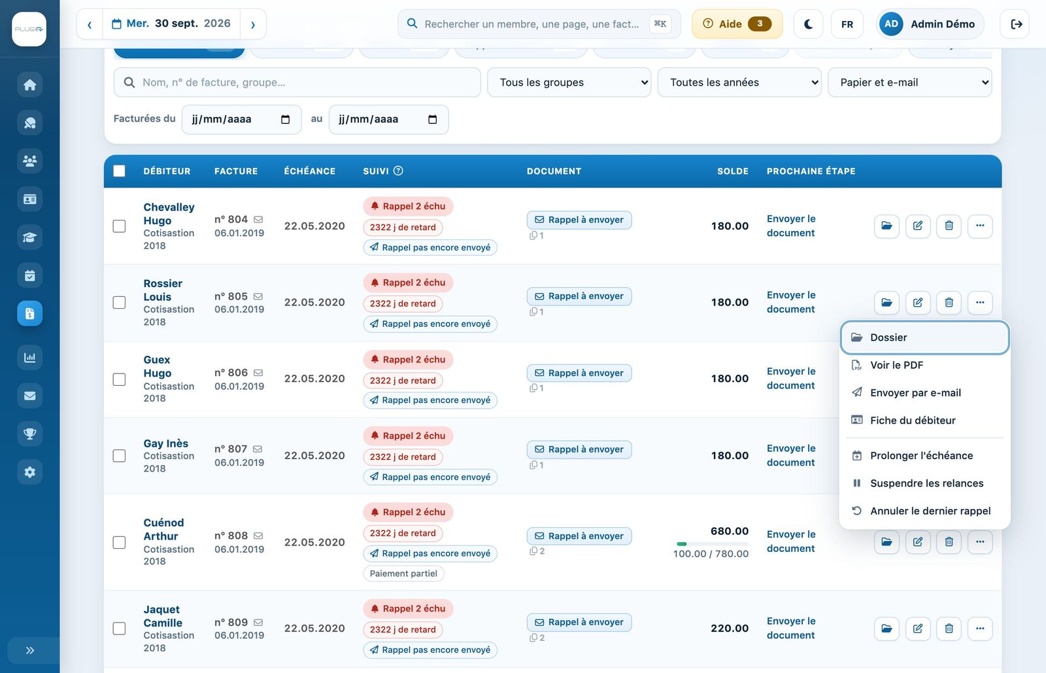This screenshot has width=1046, height=673.
Task: Open the invoicing icon in sidebar
Action: click(x=29, y=313)
